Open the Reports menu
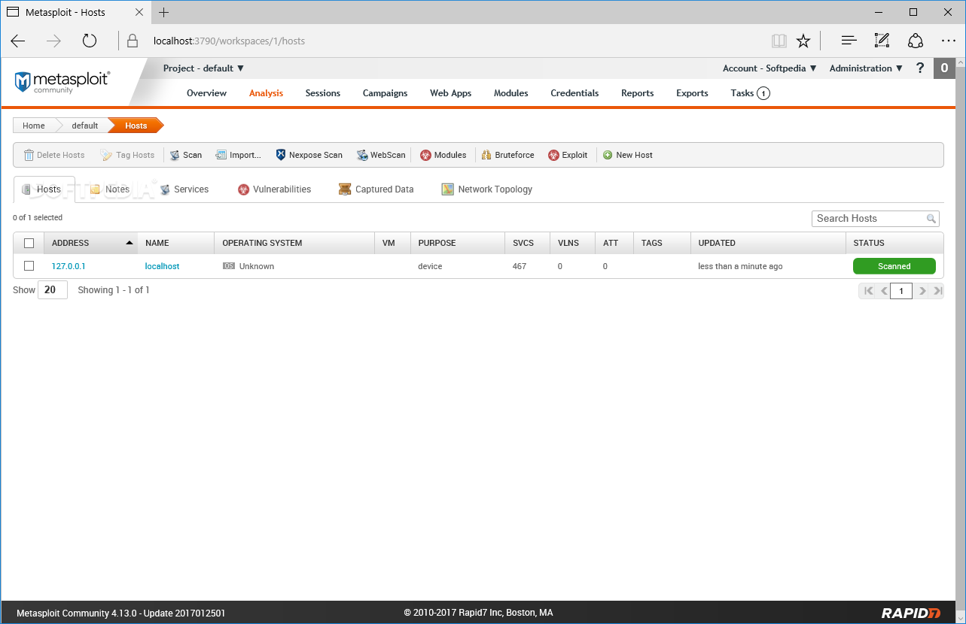Viewport: 966px width, 624px height. 637,93
